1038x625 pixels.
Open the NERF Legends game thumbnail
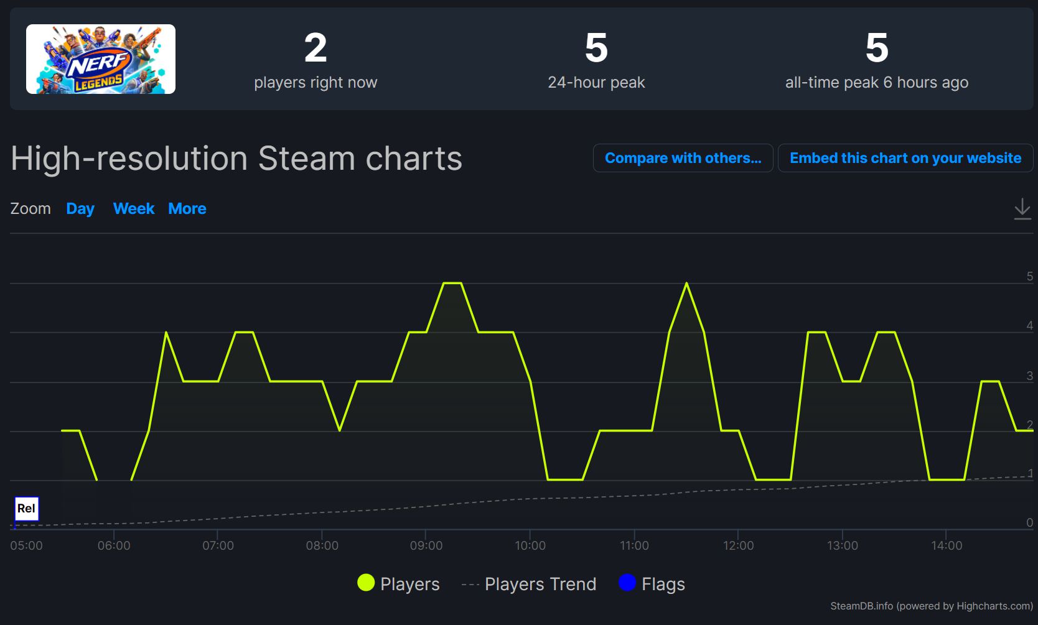click(101, 59)
